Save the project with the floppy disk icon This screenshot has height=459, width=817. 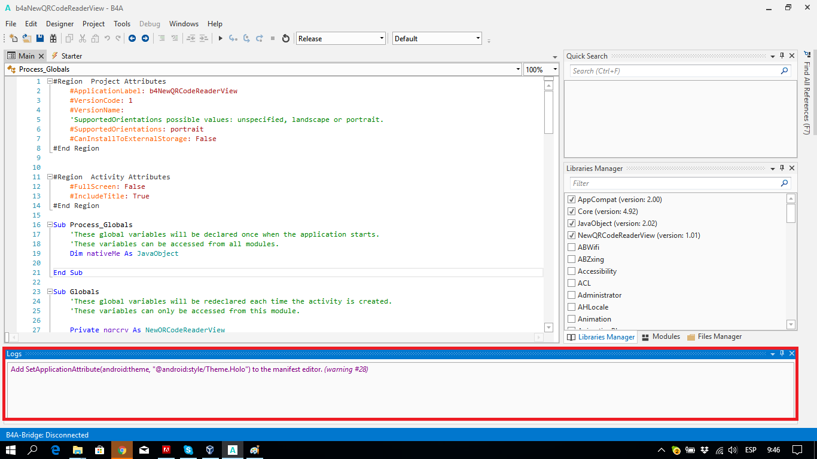(40, 38)
